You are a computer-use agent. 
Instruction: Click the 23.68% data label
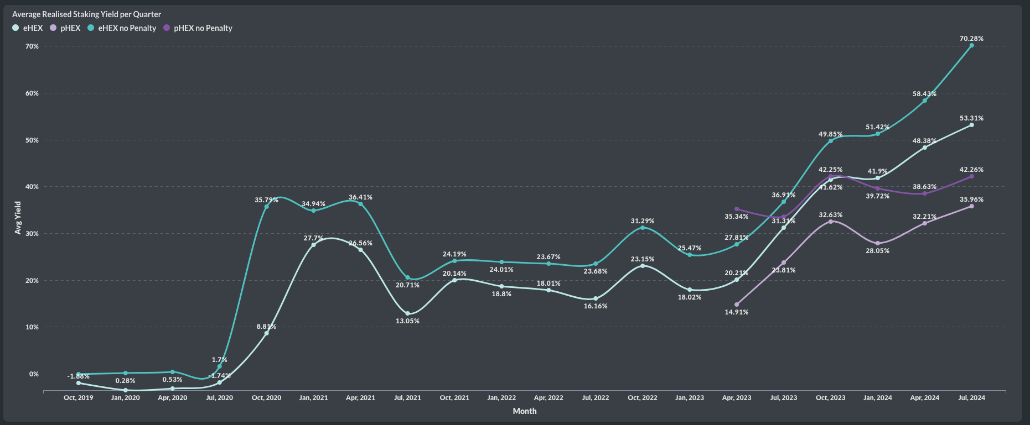[596, 271]
